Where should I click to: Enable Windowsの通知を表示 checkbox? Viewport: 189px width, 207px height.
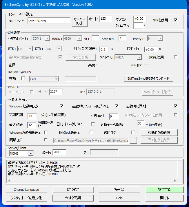46,132
